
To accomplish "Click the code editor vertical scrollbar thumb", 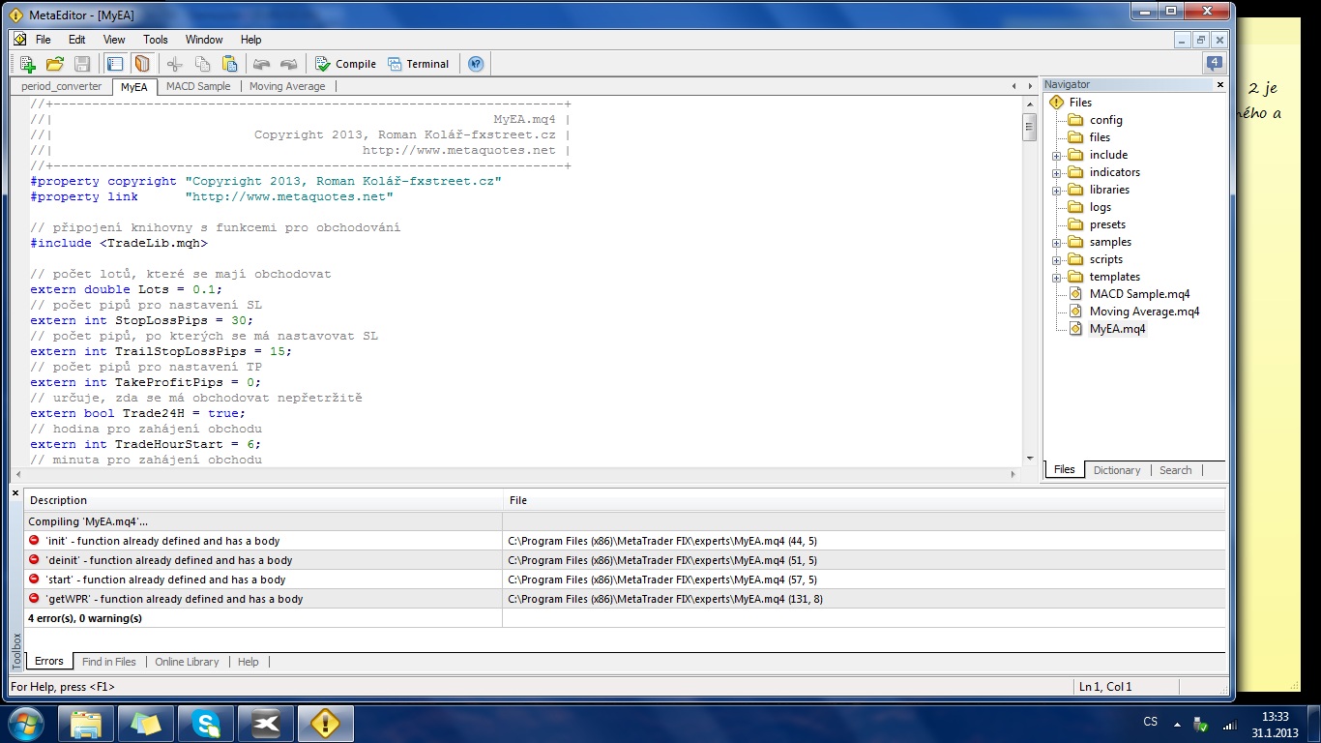I will pyautogui.click(x=1029, y=127).
